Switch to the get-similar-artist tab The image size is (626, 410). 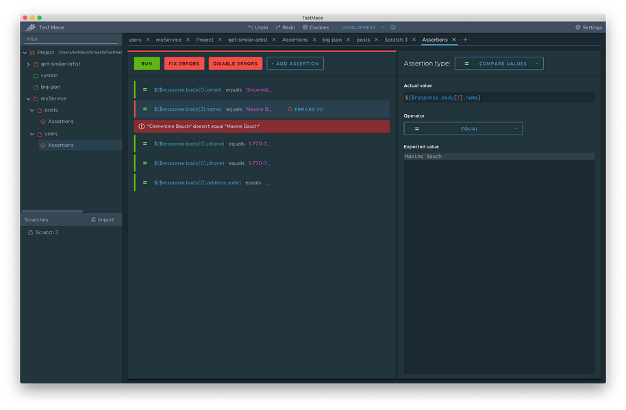coord(247,40)
